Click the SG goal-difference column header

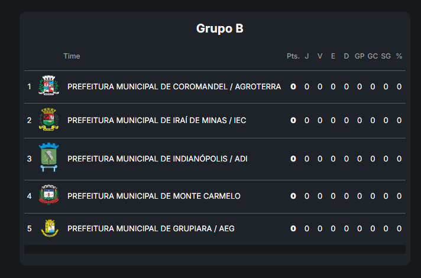click(x=386, y=56)
